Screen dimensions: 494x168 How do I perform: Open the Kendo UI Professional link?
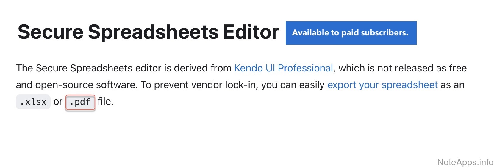pos(283,68)
